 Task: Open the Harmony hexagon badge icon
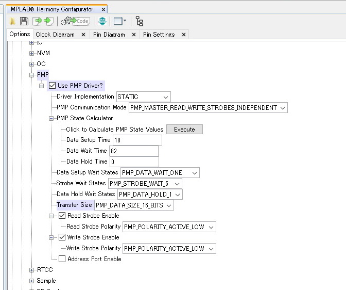[x=102, y=21]
